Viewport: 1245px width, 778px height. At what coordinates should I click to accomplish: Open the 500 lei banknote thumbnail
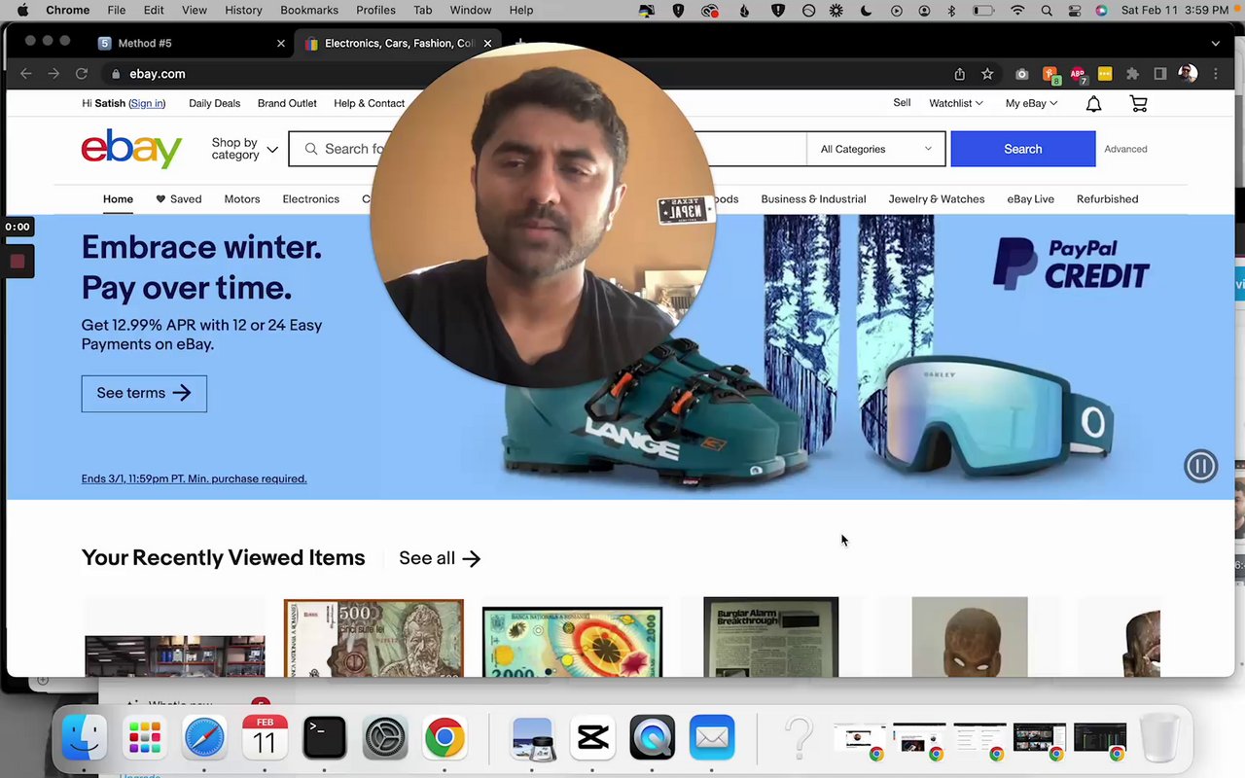pos(373,637)
